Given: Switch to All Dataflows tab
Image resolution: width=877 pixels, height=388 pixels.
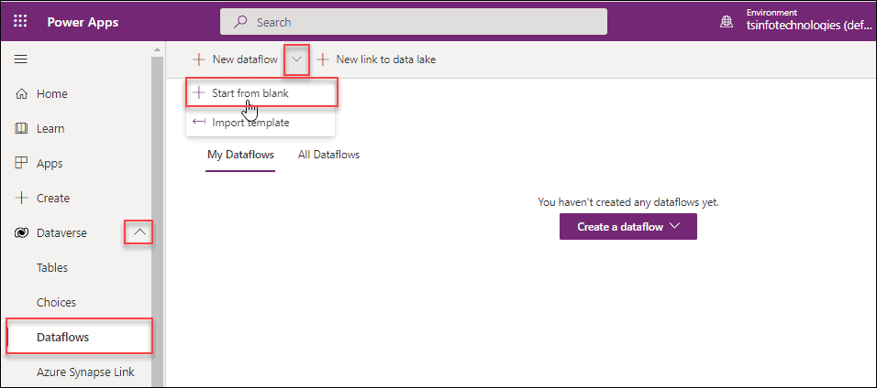Looking at the screenshot, I should [x=328, y=155].
